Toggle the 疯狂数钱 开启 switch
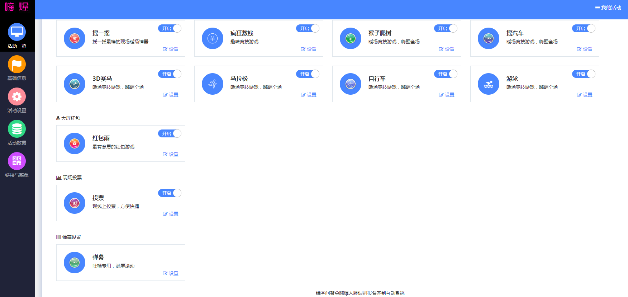This screenshot has height=297, width=628. point(308,28)
